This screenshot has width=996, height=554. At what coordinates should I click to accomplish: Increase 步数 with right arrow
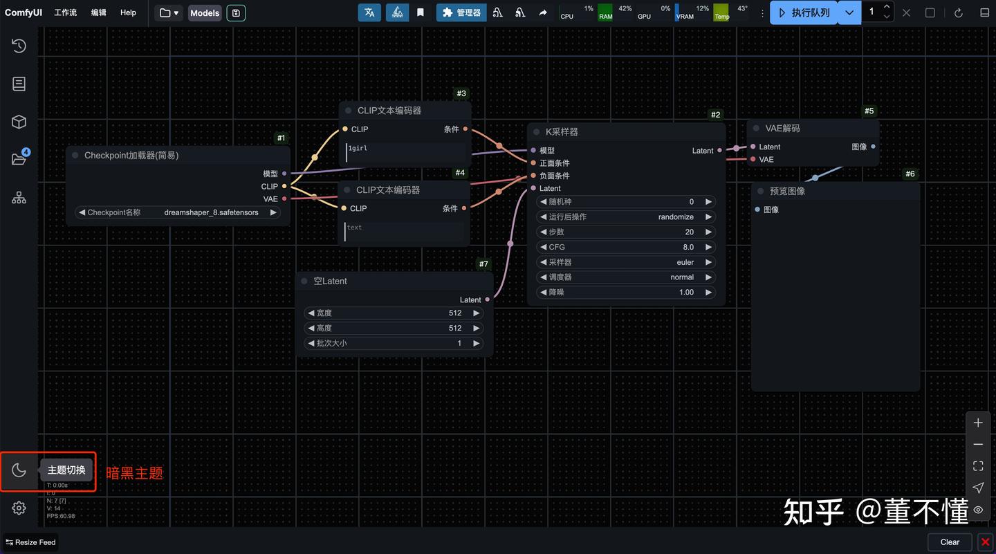708,232
